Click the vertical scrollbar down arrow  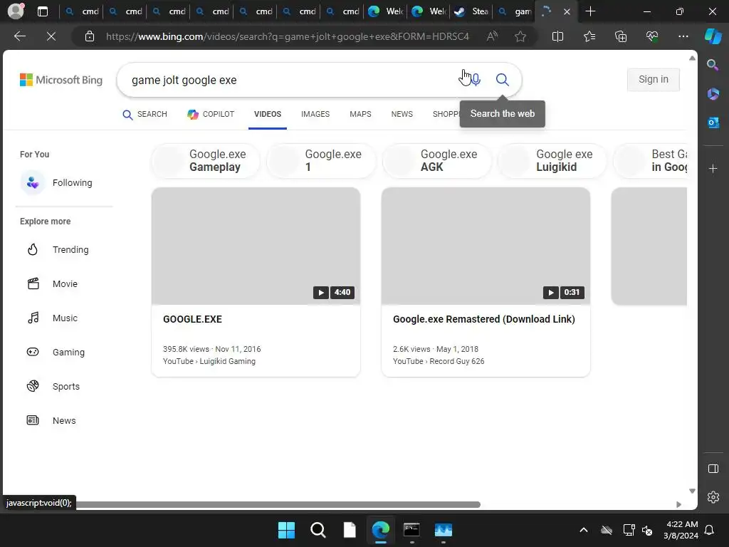pyautogui.click(x=692, y=491)
